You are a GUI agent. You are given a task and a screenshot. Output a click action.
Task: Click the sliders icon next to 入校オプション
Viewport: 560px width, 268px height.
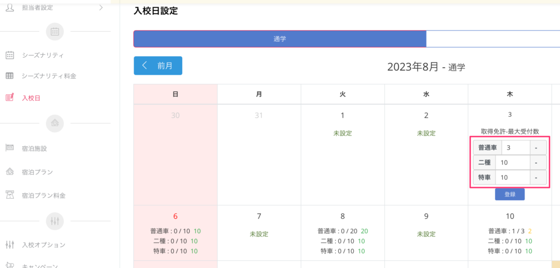click(10, 245)
